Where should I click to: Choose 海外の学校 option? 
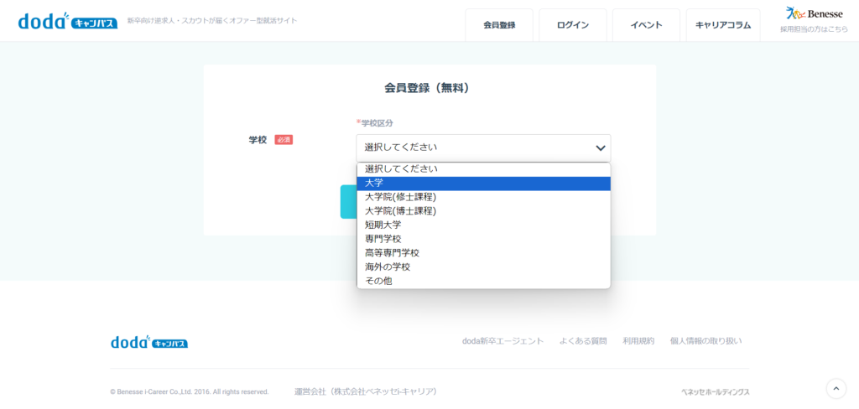483,267
